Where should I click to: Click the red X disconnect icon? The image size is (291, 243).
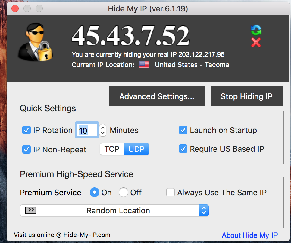pyautogui.click(x=256, y=42)
